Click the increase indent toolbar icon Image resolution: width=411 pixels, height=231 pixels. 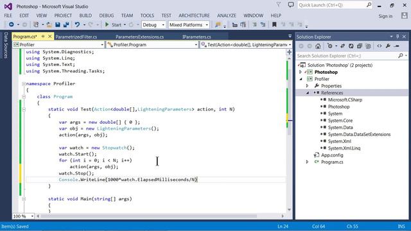click(243, 24)
